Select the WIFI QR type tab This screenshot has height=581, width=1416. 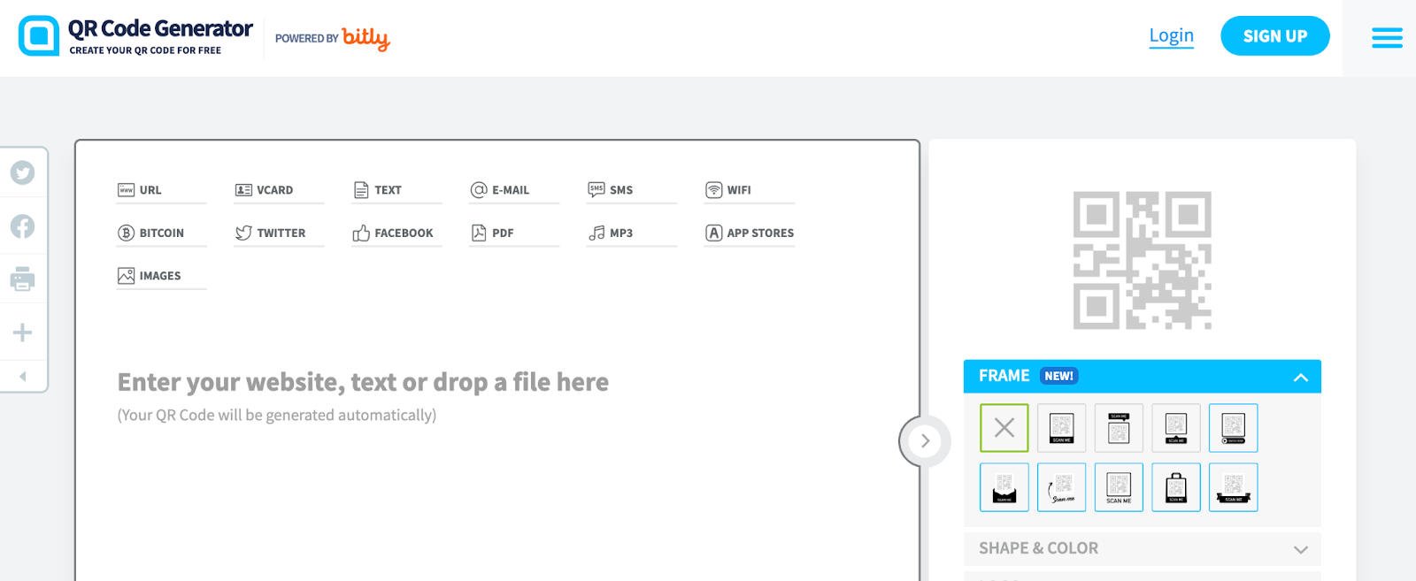750,190
